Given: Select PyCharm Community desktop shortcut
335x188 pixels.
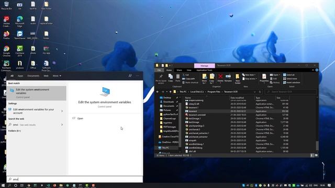Looking at the screenshot, I should pyautogui.click(x=6, y=66).
